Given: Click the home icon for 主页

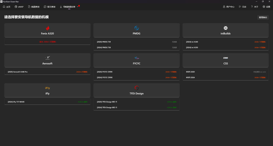Looking at the screenshot, I should coord(4,7).
